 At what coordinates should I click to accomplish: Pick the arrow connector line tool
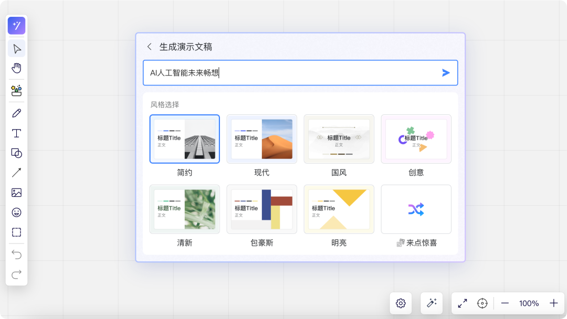click(16, 173)
